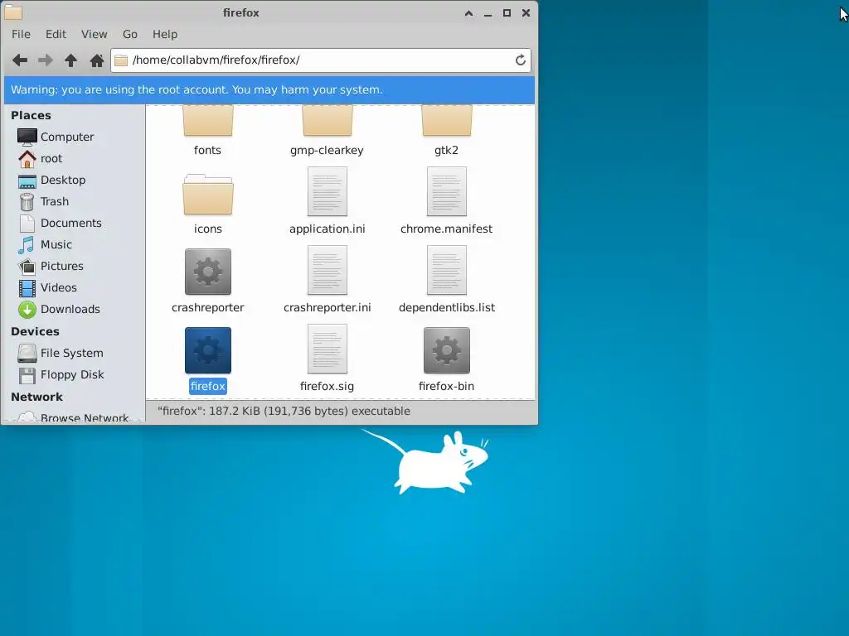Select the fonts folder

pos(208,131)
